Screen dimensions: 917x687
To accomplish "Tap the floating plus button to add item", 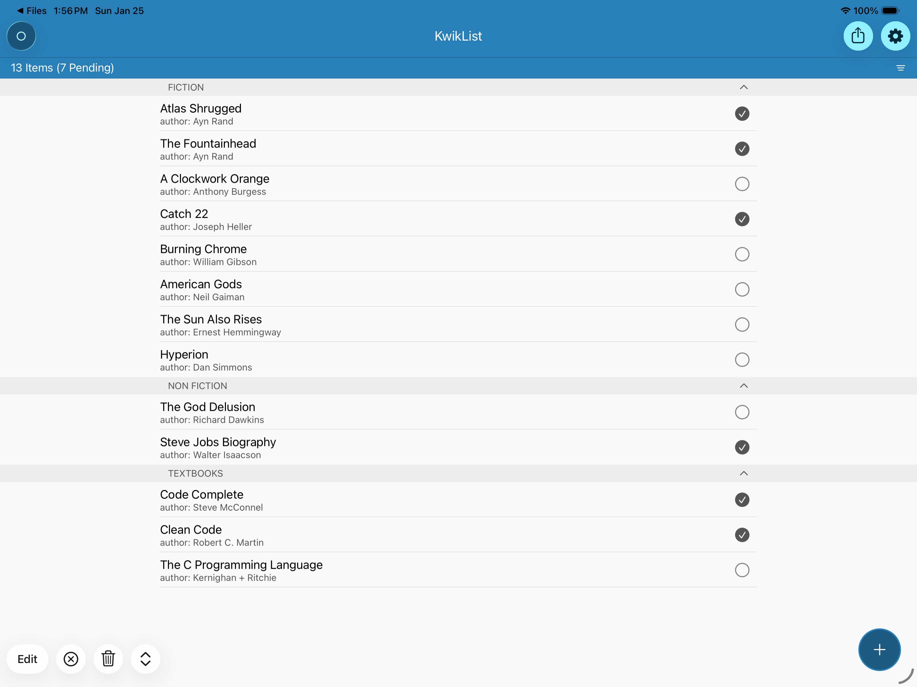I will pos(879,650).
